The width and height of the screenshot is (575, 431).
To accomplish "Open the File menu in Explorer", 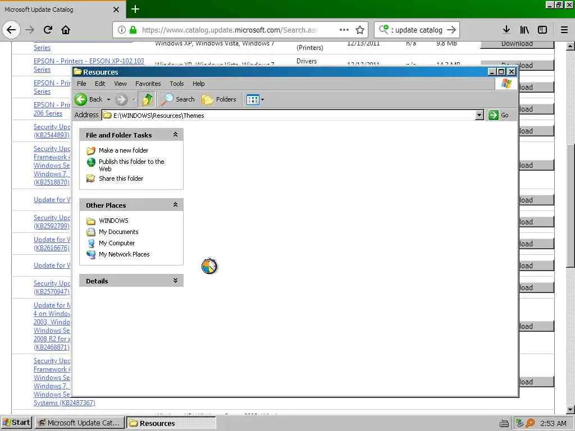I will pos(81,84).
